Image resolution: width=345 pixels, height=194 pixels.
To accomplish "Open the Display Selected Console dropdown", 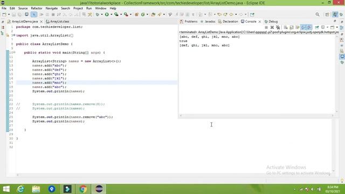I will 327,27.
